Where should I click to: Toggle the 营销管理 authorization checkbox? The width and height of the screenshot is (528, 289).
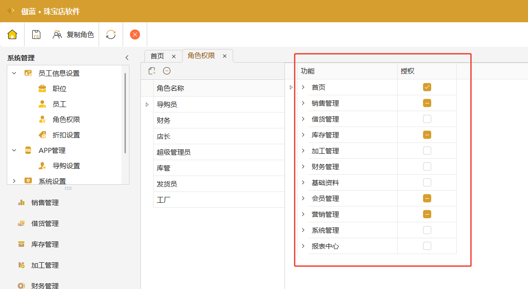(427, 214)
